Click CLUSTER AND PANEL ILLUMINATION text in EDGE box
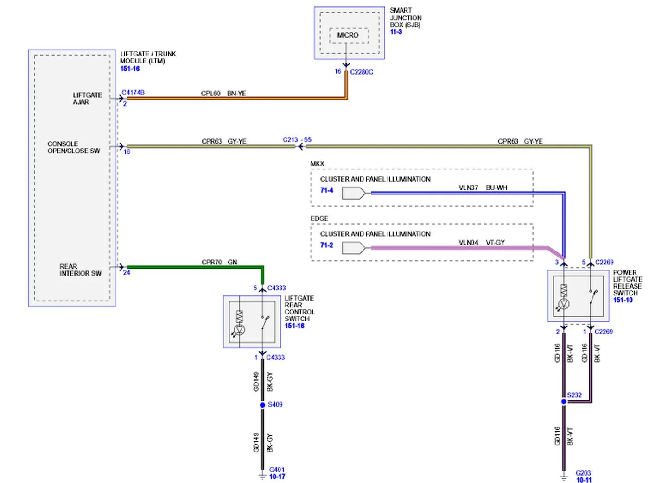The width and height of the screenshot is (649, 483). [375, 234]
